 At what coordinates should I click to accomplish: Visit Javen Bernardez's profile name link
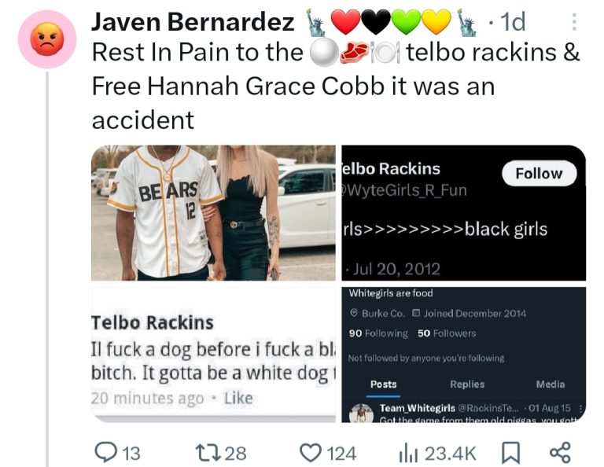click(193, 21)
